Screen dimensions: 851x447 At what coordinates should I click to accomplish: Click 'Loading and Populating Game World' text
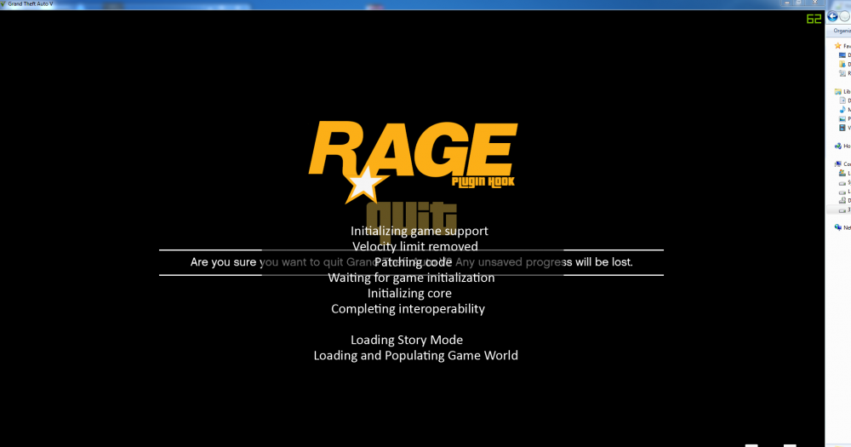[x=416, y=355]
